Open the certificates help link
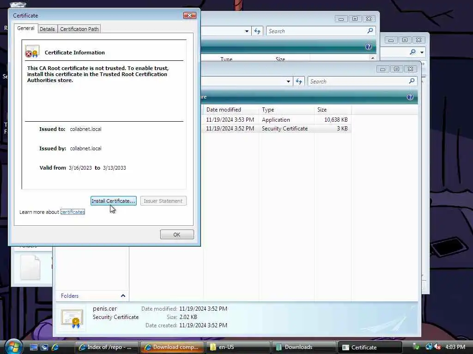Viewport: 473px width, 354px height. pyautogui.click(x=73, y=212)
